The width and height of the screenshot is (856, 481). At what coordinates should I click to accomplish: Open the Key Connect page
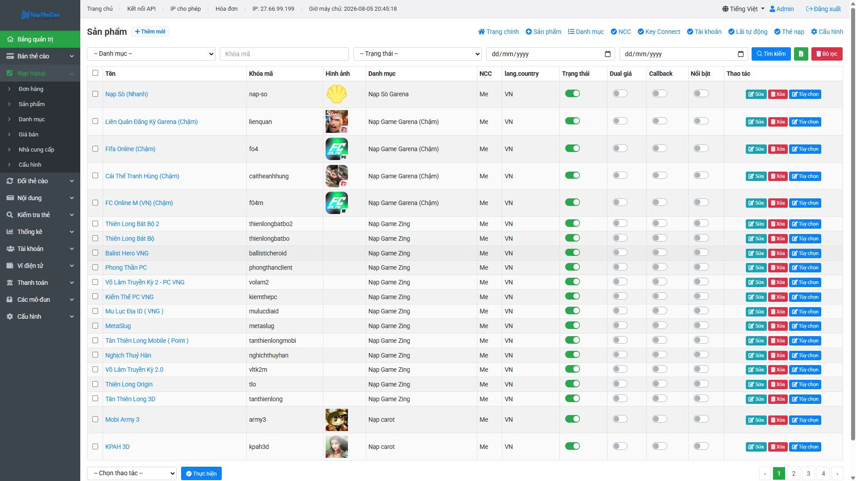click(x=659, y=32)
